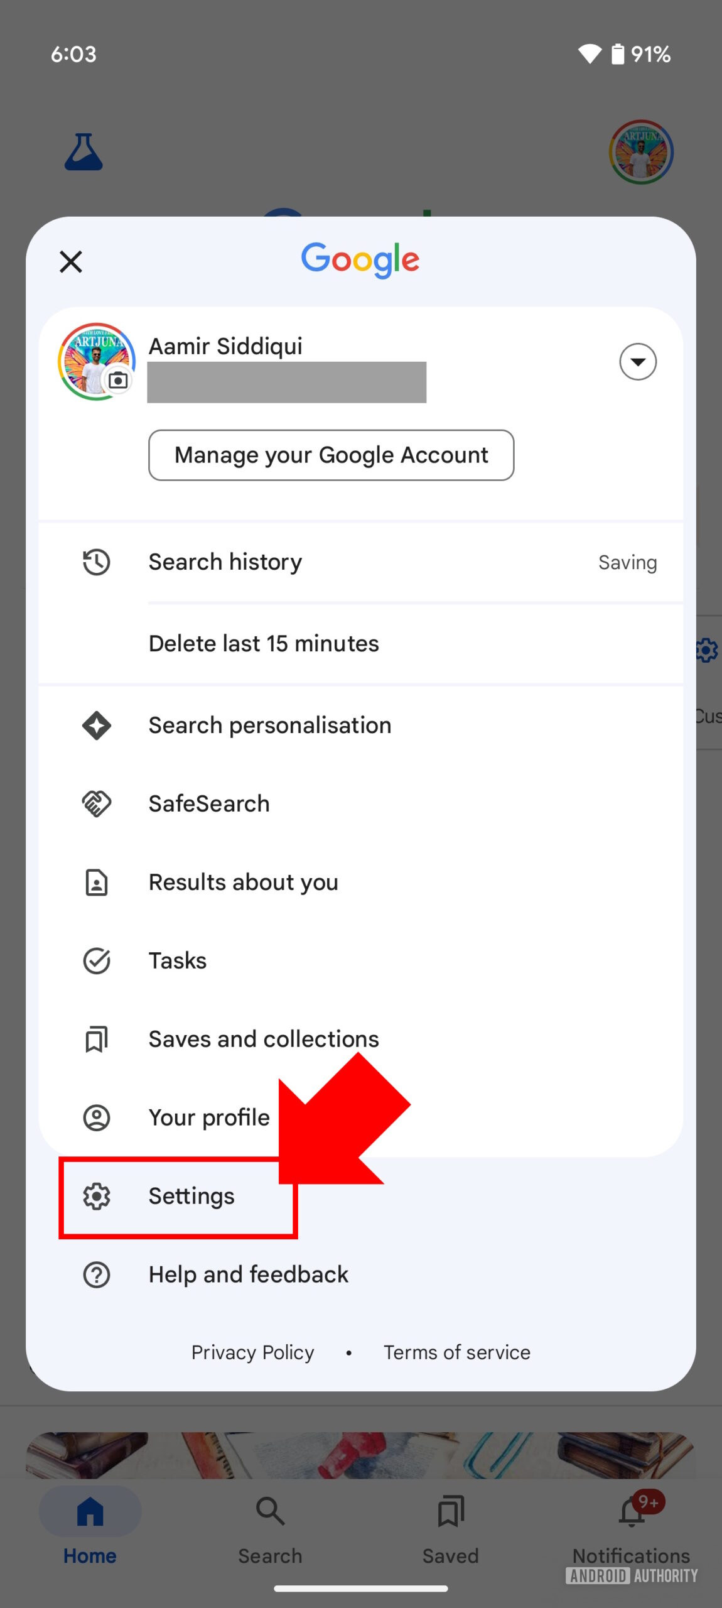Open Search history
The image size is (722, 1608).
point(225,562)
